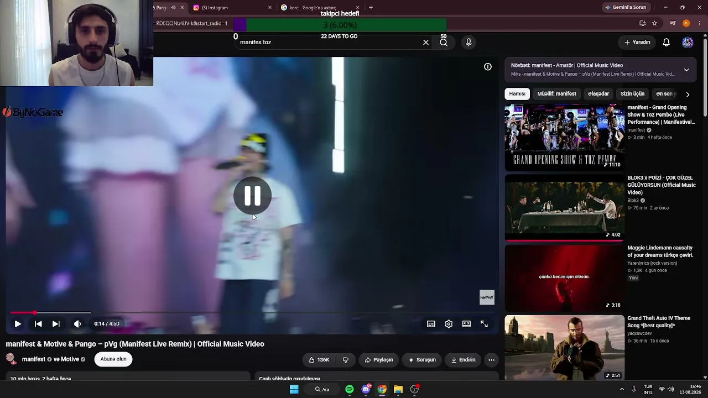This screenshot has width=708, height=398.
Task: Open the video info card icon
Action: 488,67
